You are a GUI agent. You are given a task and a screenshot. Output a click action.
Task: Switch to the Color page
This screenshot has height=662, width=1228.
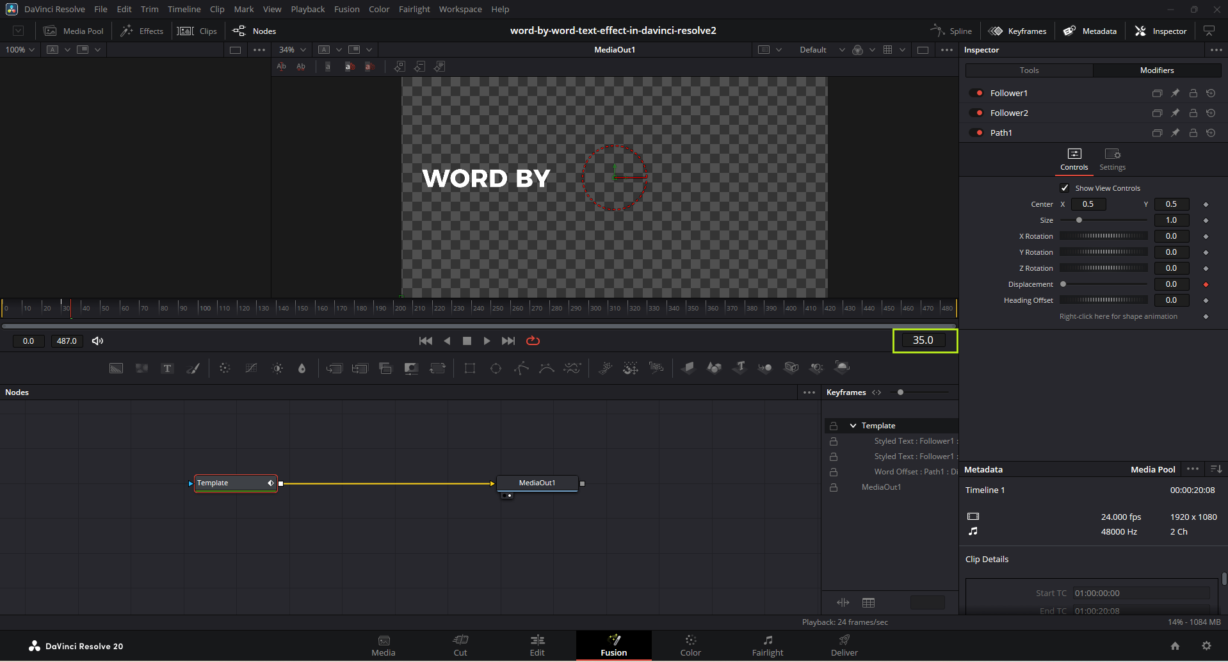(690, 645)
